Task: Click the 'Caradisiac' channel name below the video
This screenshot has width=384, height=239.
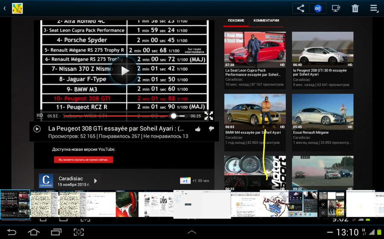Action: [71, 179]
